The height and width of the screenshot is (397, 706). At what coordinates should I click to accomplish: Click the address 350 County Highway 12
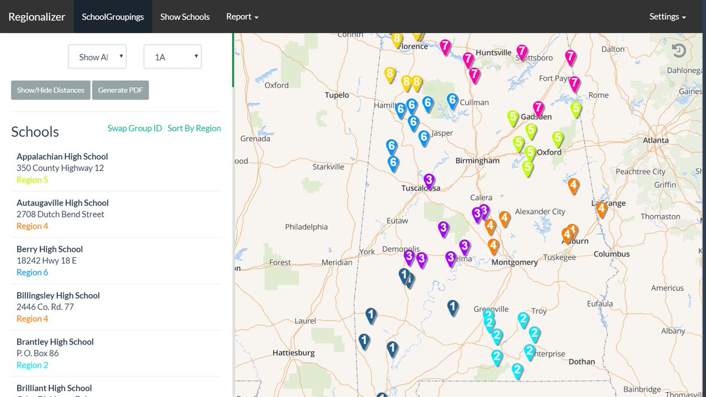pos(60,168)
